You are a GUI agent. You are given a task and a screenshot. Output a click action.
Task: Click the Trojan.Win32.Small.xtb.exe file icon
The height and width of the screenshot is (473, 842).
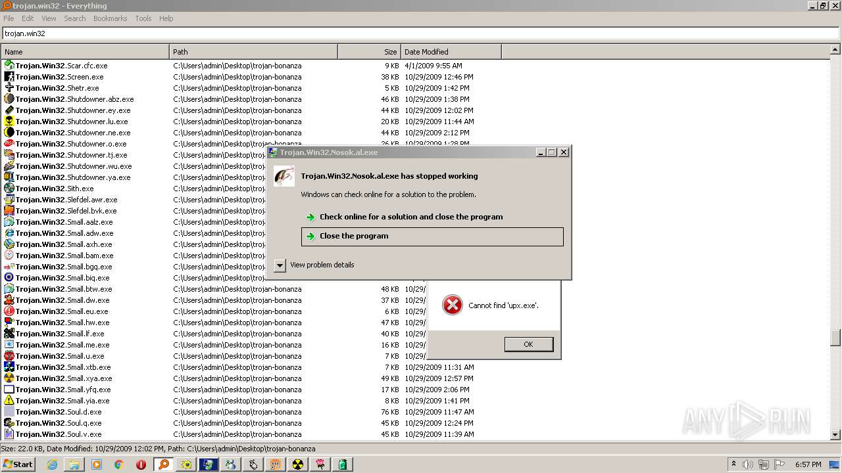[9, 367]
